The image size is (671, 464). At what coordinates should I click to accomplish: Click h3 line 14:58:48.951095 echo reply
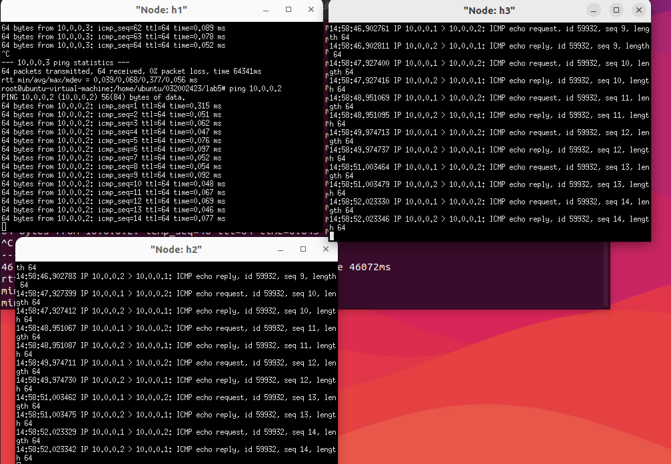[x=489, y=119]
